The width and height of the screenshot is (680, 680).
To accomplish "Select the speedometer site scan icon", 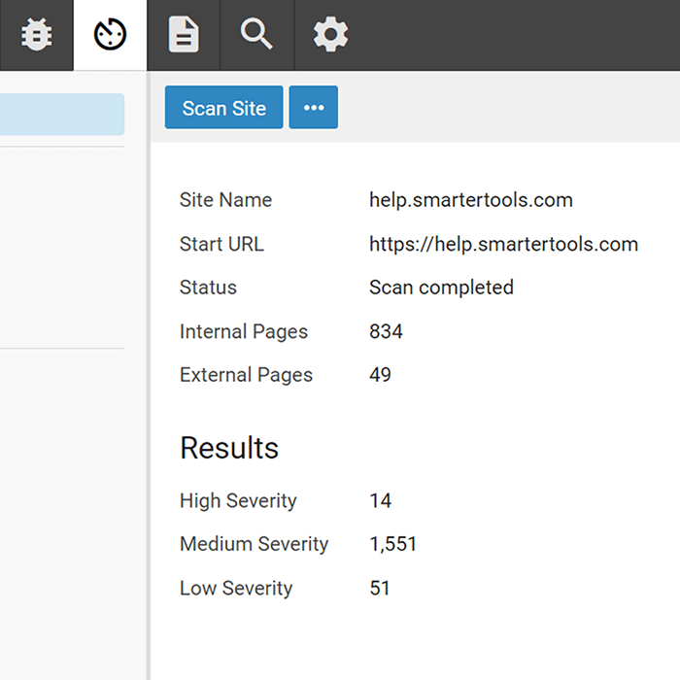I will pyautogui.click(x=110, y=35).
